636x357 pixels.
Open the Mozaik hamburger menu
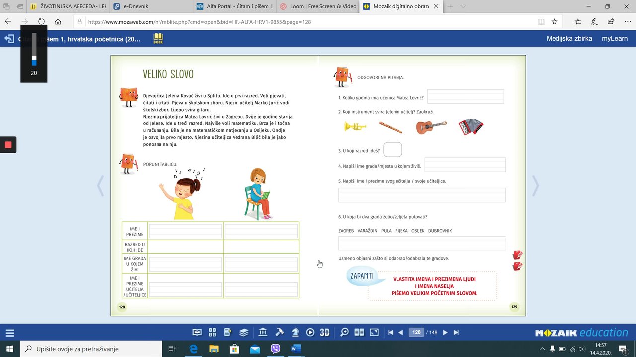point(10,333)
